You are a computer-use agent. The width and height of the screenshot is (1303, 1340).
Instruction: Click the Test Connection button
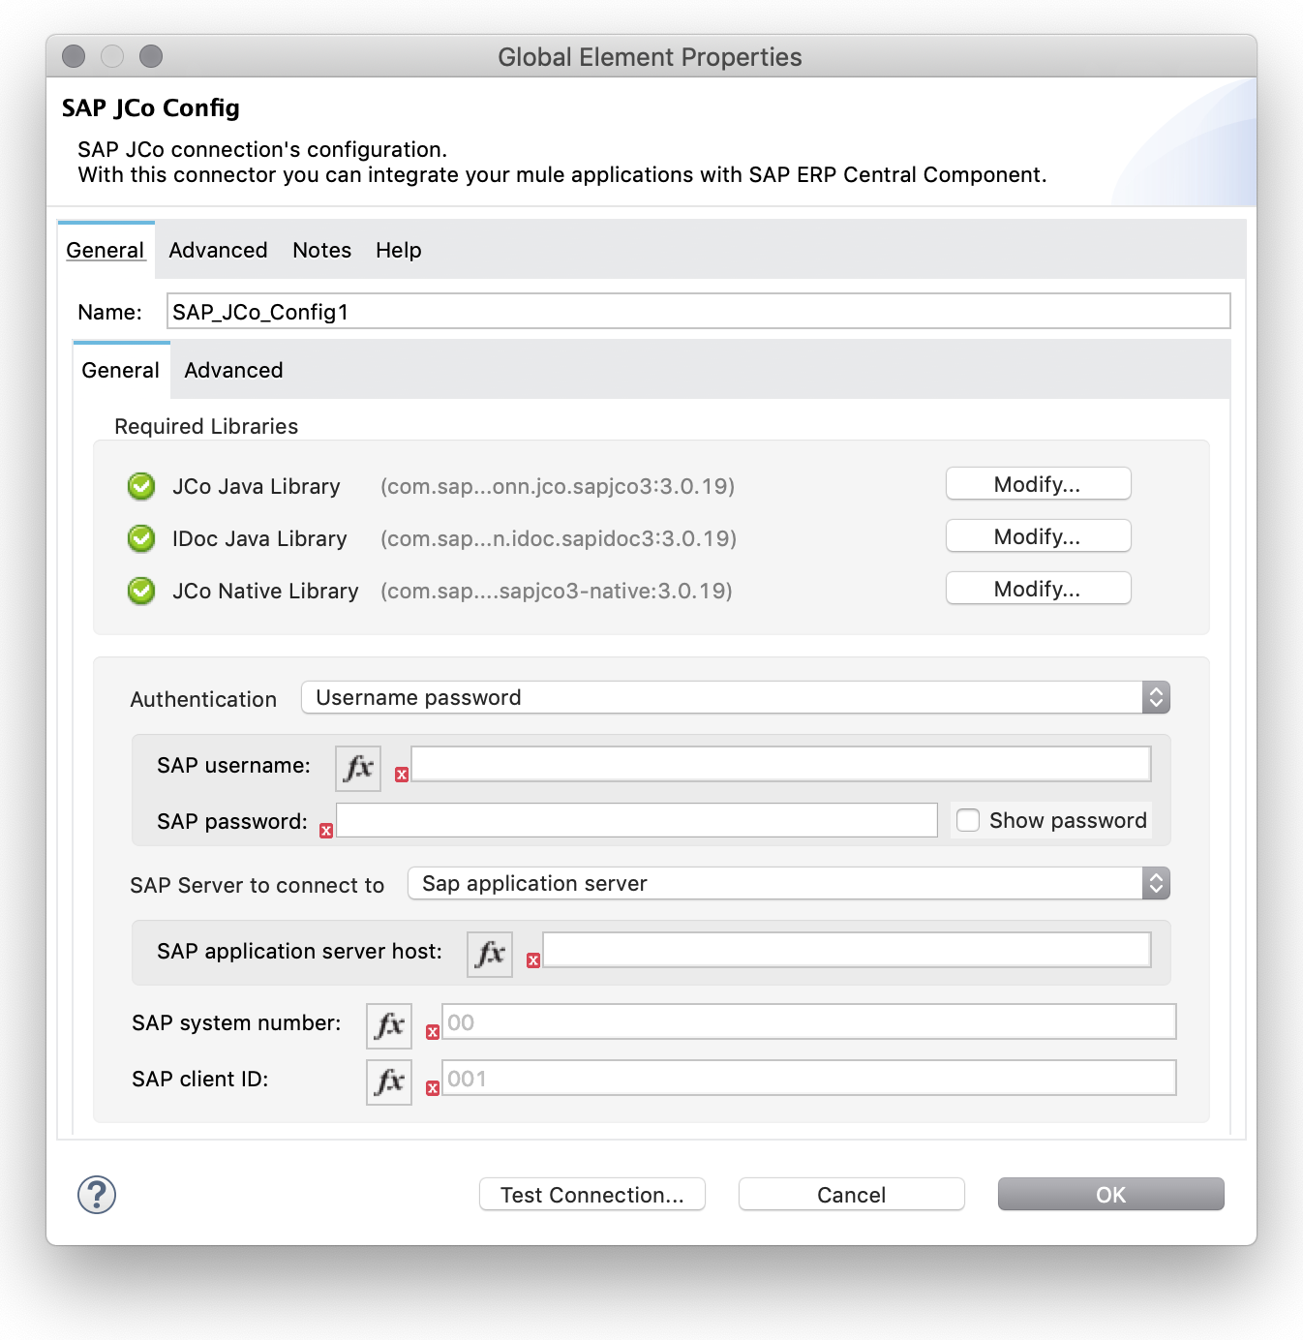592,1195
